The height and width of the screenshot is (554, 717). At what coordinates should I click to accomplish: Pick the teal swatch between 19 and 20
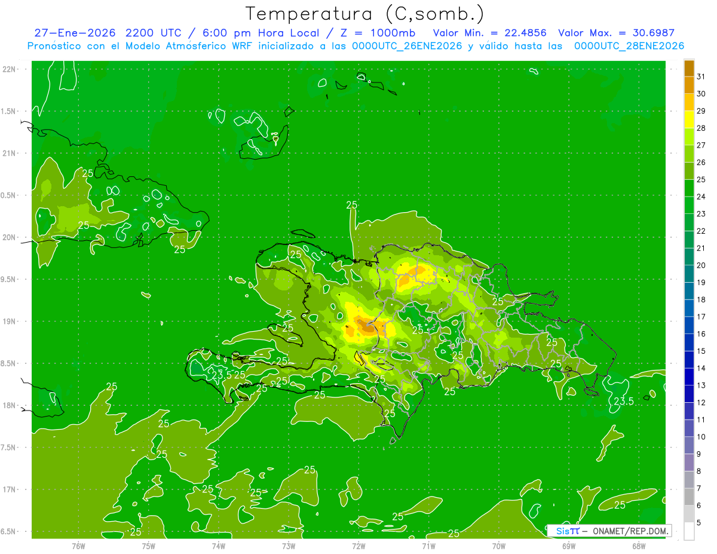click(689, 274)
